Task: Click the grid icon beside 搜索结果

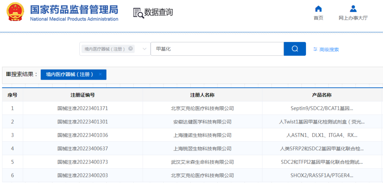Action: (9, 74)
